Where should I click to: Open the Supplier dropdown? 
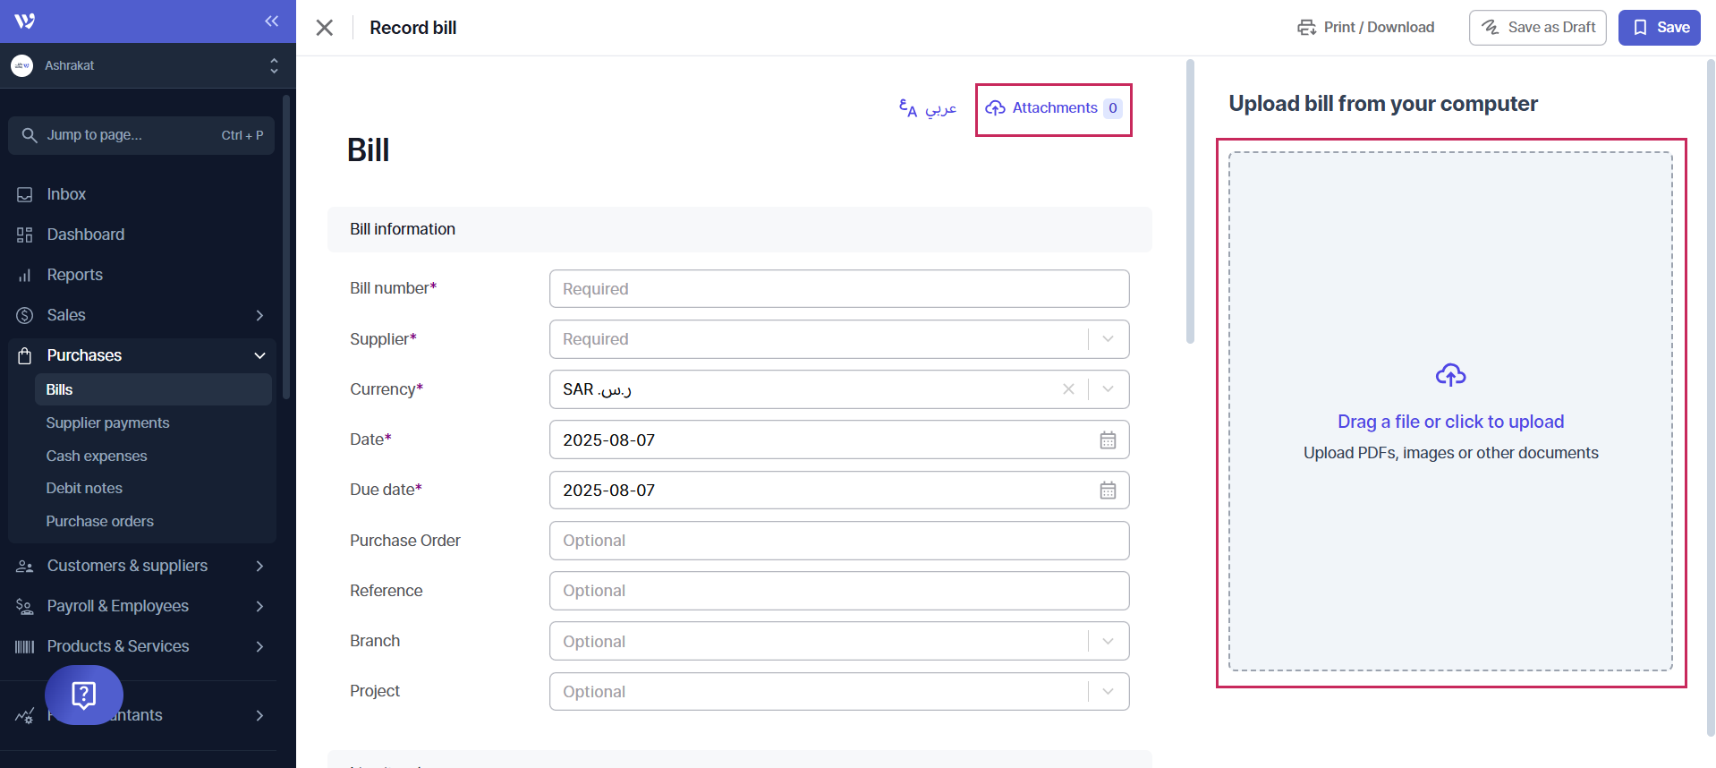pyautogui.click(x=1108, y=339)
